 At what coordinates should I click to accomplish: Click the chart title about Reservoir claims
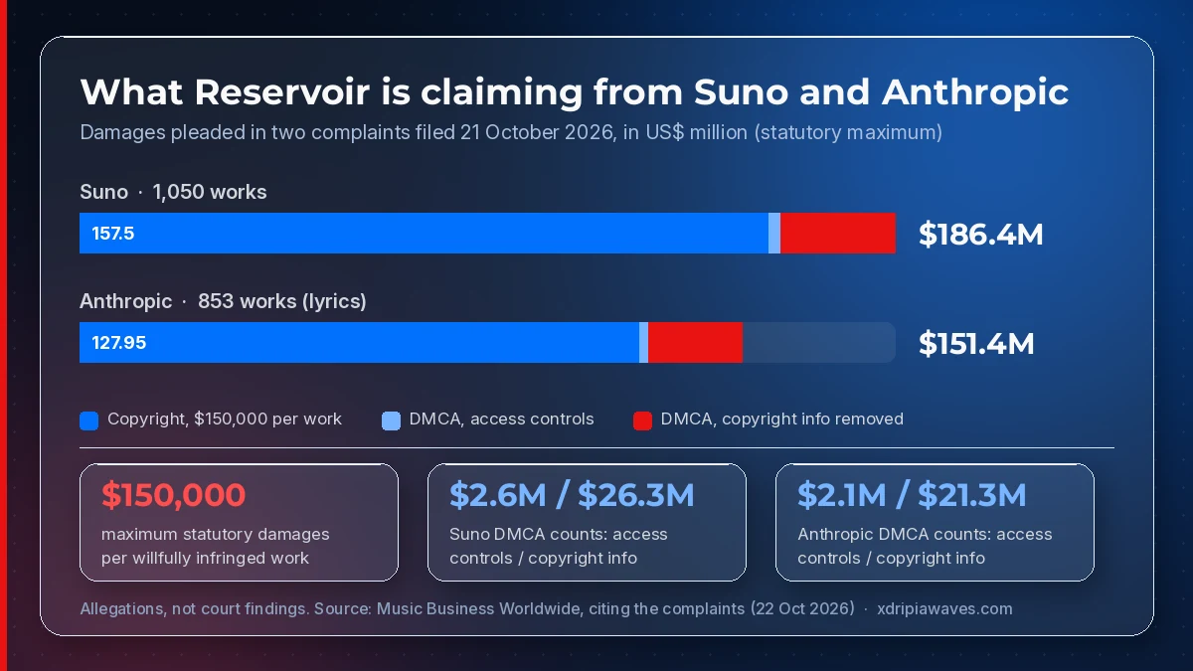(575, 91)
